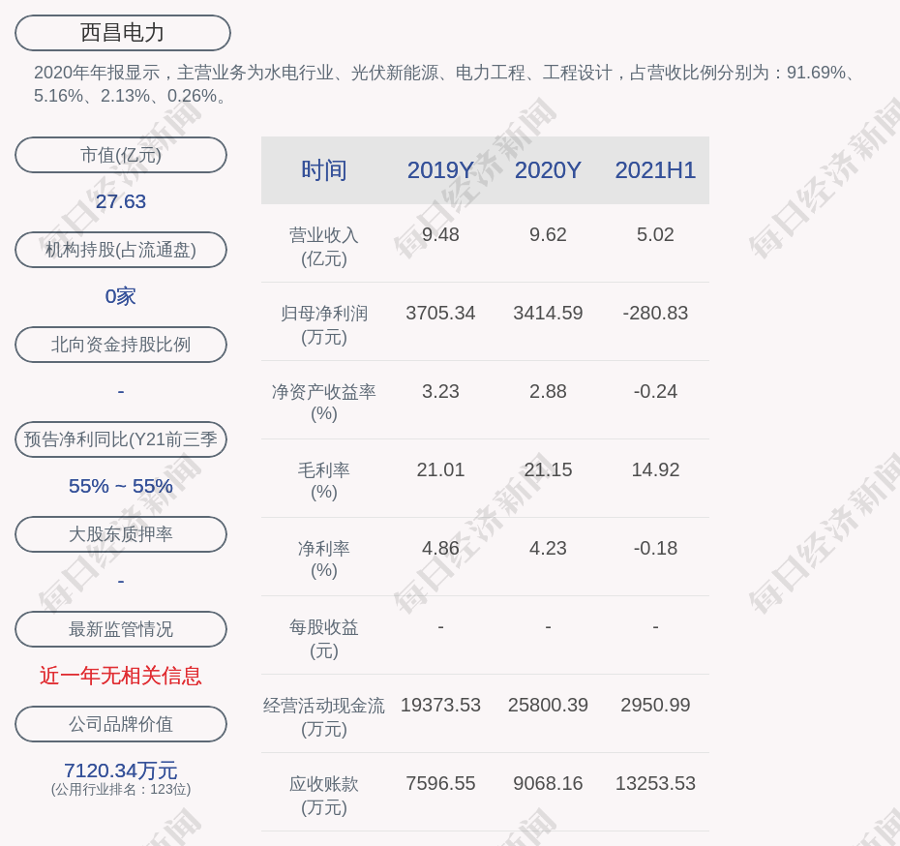Screen dimensions: 900x846
Task: Click the 7120.34万元 brand value figure
Action: pos(121,770)
